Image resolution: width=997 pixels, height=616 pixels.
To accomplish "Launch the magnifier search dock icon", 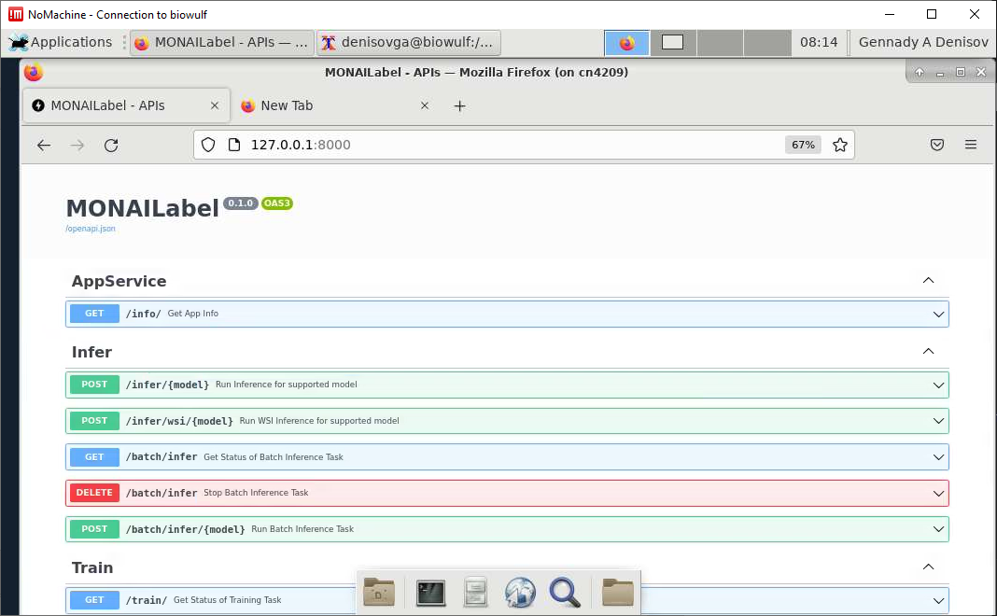I will pyautogui.click(x=566, y=592).
